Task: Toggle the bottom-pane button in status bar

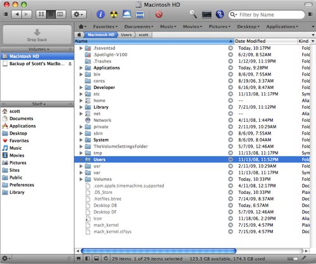Action: pos(97,258)
